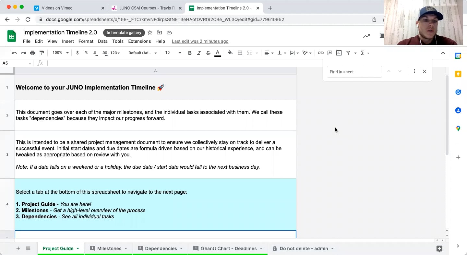
Task: Close the Find in sheet bar
Action: coord(425,71)
